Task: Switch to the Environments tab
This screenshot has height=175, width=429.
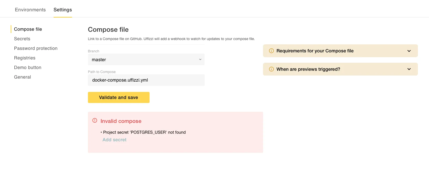Action: [x=30, y=10]
